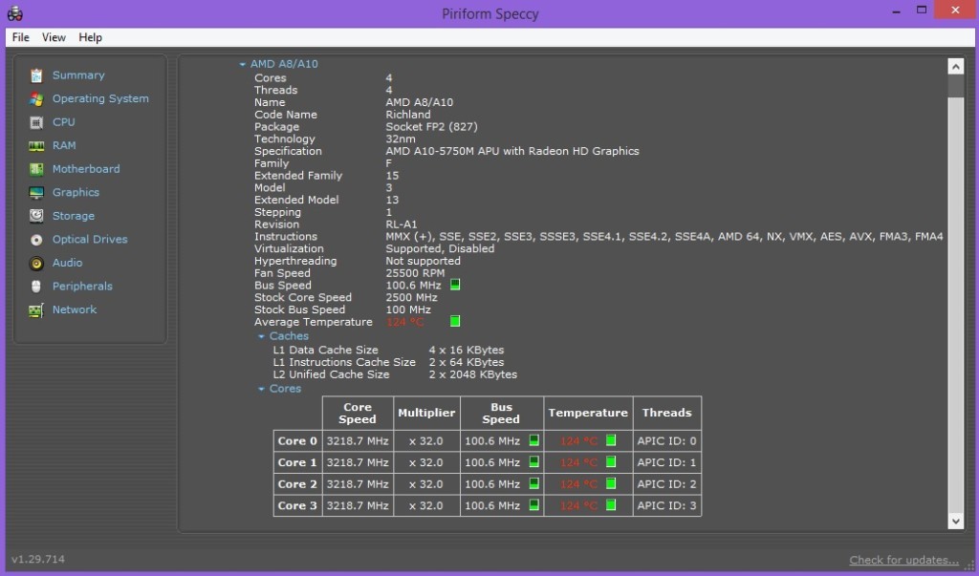Show the RAM section

click(x=64, y=145)
